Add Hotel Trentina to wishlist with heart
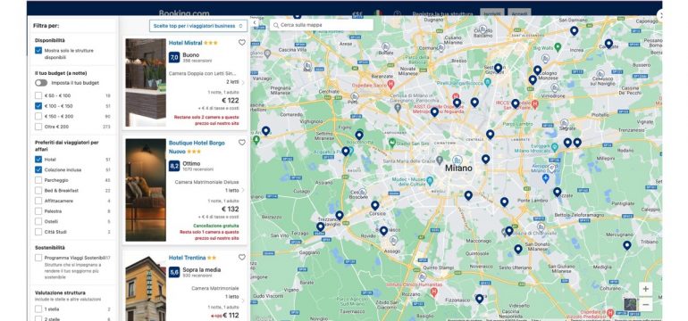Viewport: 688px width, 321px height. (x=242, y=258)
